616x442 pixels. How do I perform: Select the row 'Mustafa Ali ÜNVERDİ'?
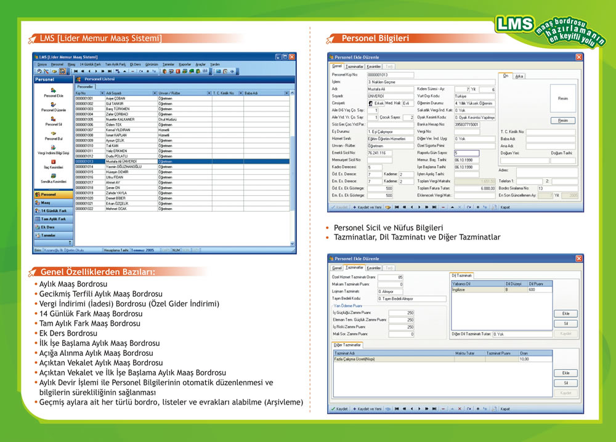tap(182, 161)
